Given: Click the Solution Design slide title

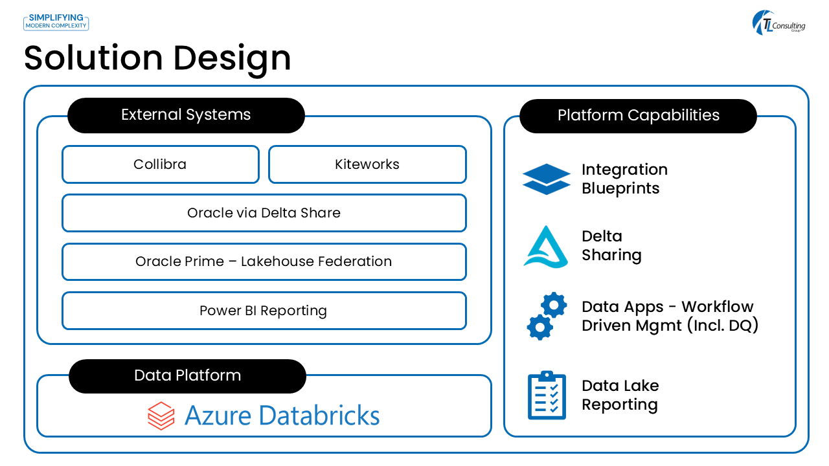Looking at the screenshot, I should click(x=157, y=58).
